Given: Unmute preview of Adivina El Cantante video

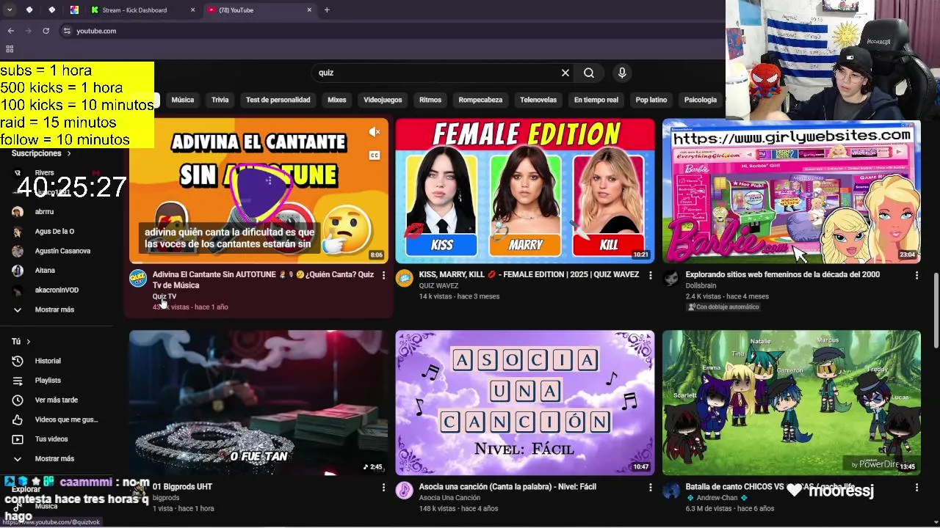Looking at the screenshot, I should coord(375,132).
